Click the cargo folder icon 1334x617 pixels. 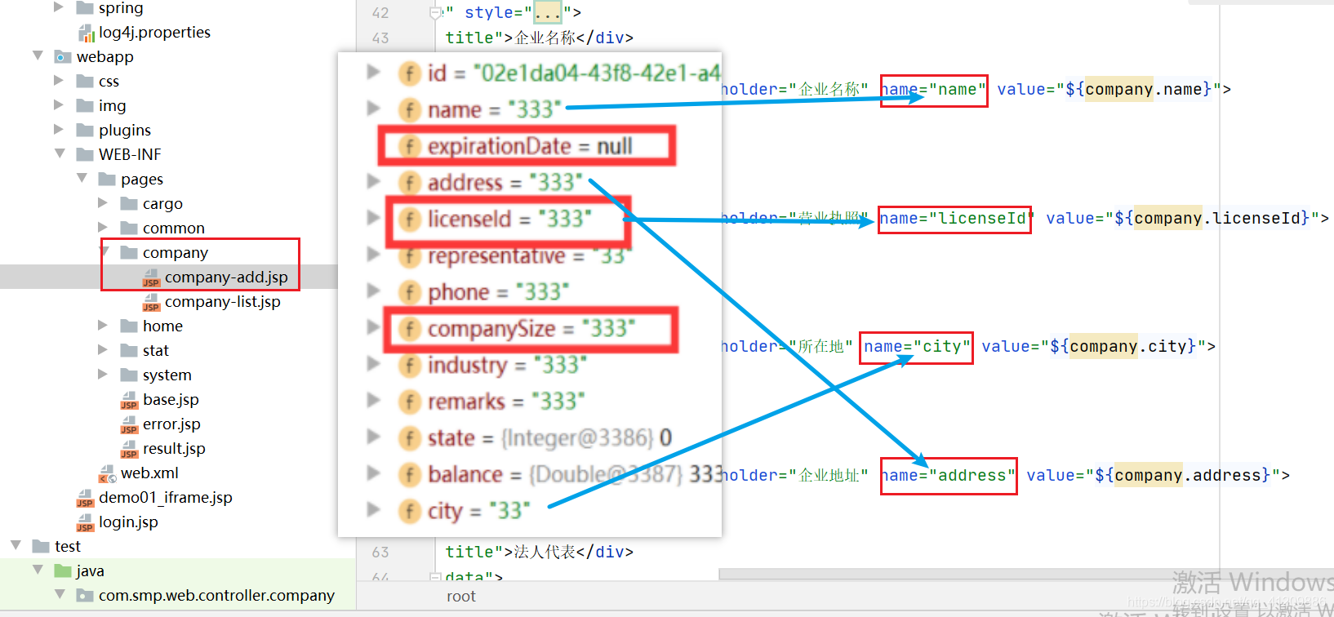129,203
